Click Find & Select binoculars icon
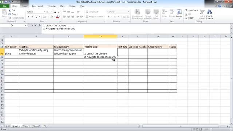Viewport: 233px width, 131px height. [x=209, y=12]
